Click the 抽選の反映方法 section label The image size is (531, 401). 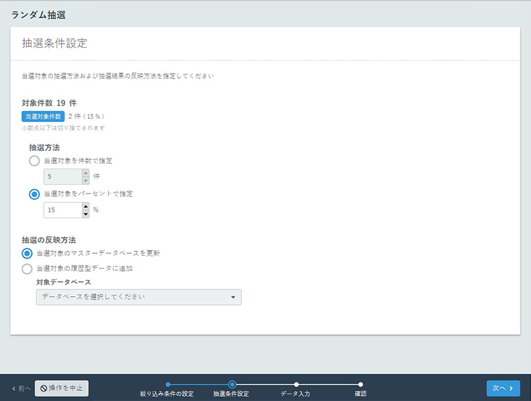[49, 240]
